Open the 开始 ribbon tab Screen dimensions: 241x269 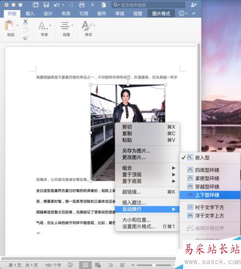[x=12, y=13]
